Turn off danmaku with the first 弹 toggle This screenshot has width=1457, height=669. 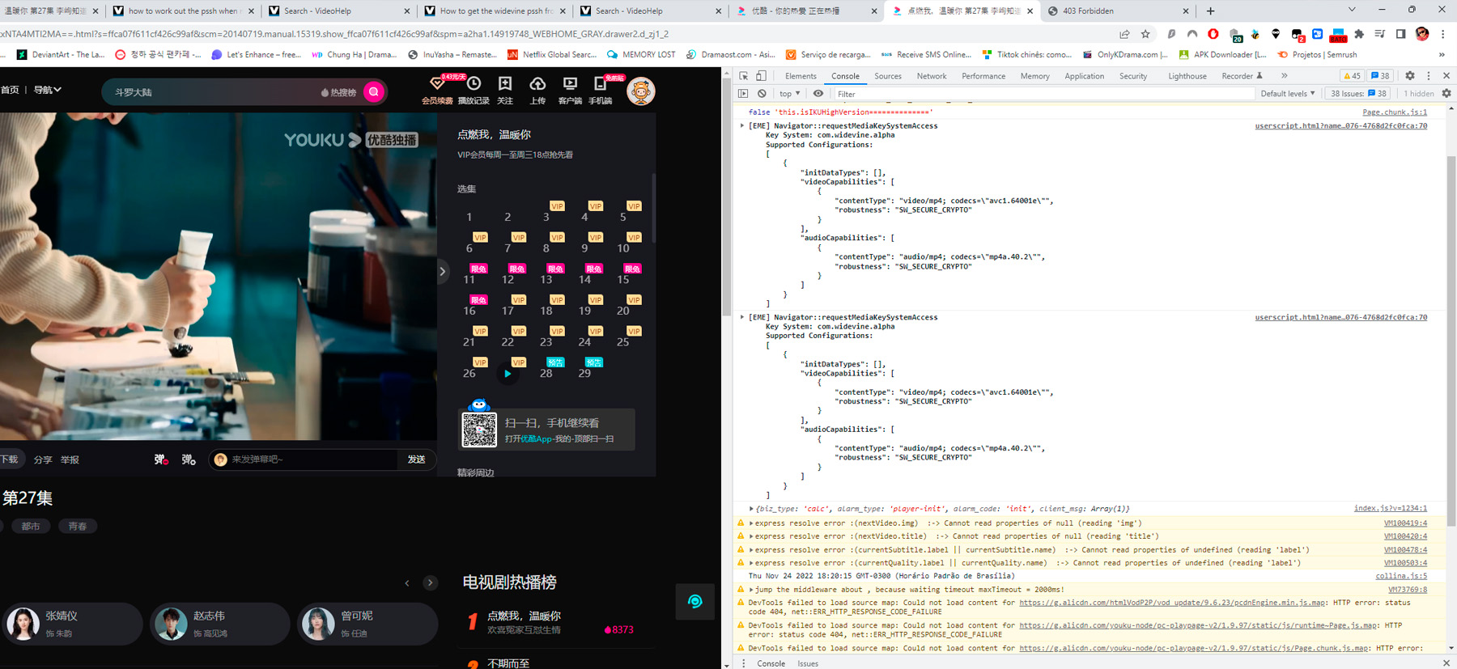tap(161, 459)
